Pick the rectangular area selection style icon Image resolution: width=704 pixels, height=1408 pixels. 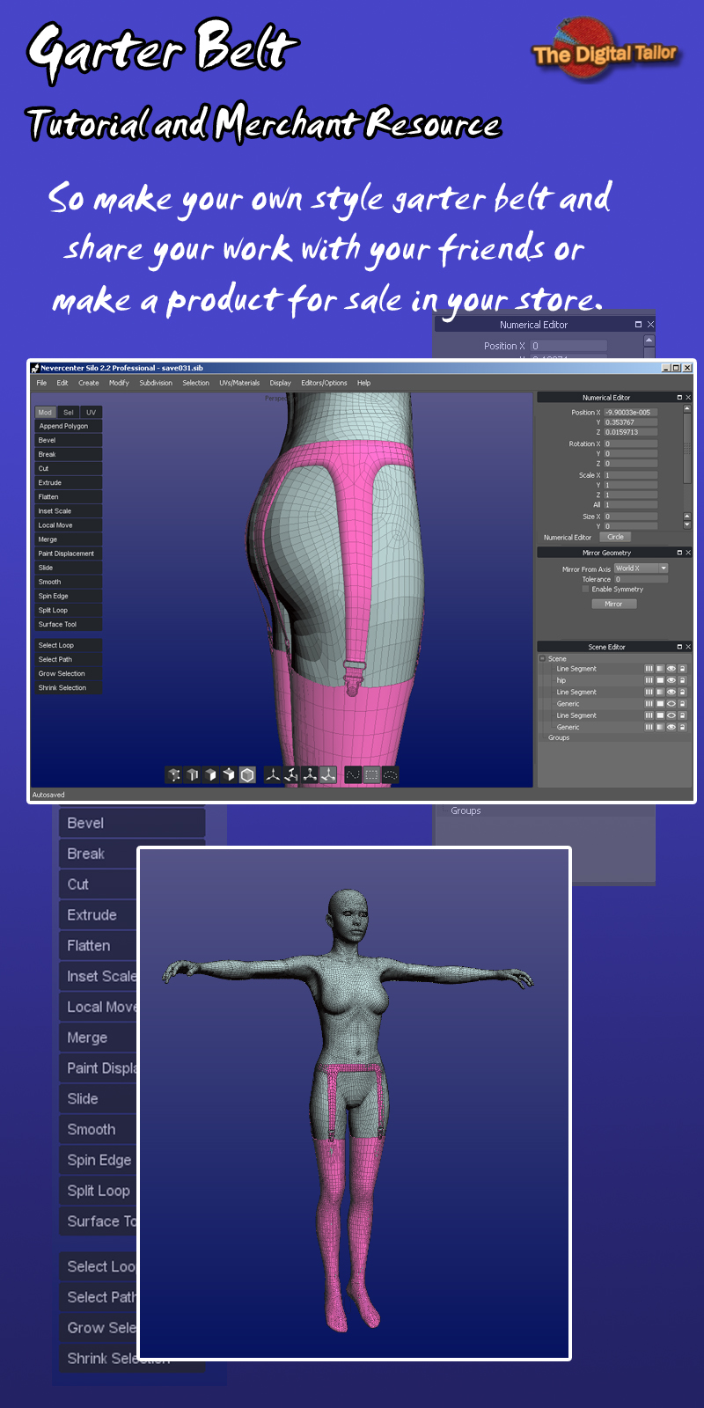(x=371, y=774)
